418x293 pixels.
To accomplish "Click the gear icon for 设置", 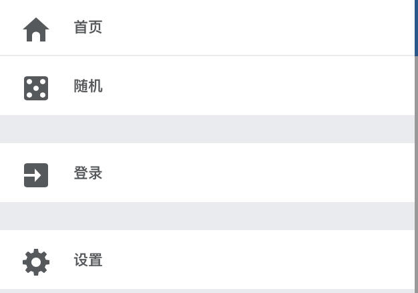I will point(36,262).
